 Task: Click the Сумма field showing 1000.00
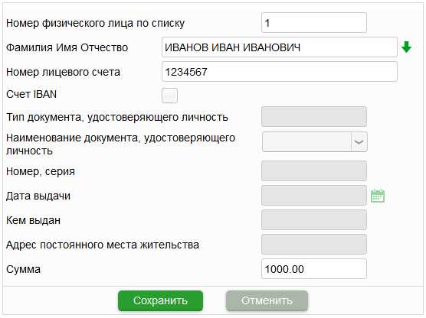click(x=314, y=269)
